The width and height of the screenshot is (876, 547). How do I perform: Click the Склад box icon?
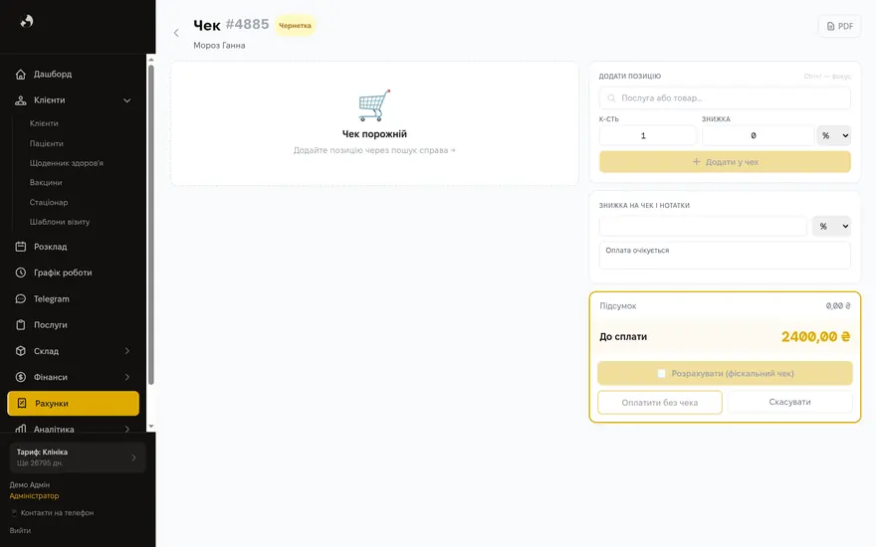pos(21,351)
